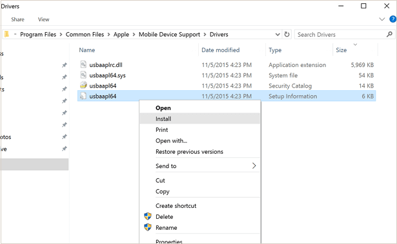This screenshot has height=244, width=397.
Task: Sort by the Name column header
Action: [x=87, y=50]
